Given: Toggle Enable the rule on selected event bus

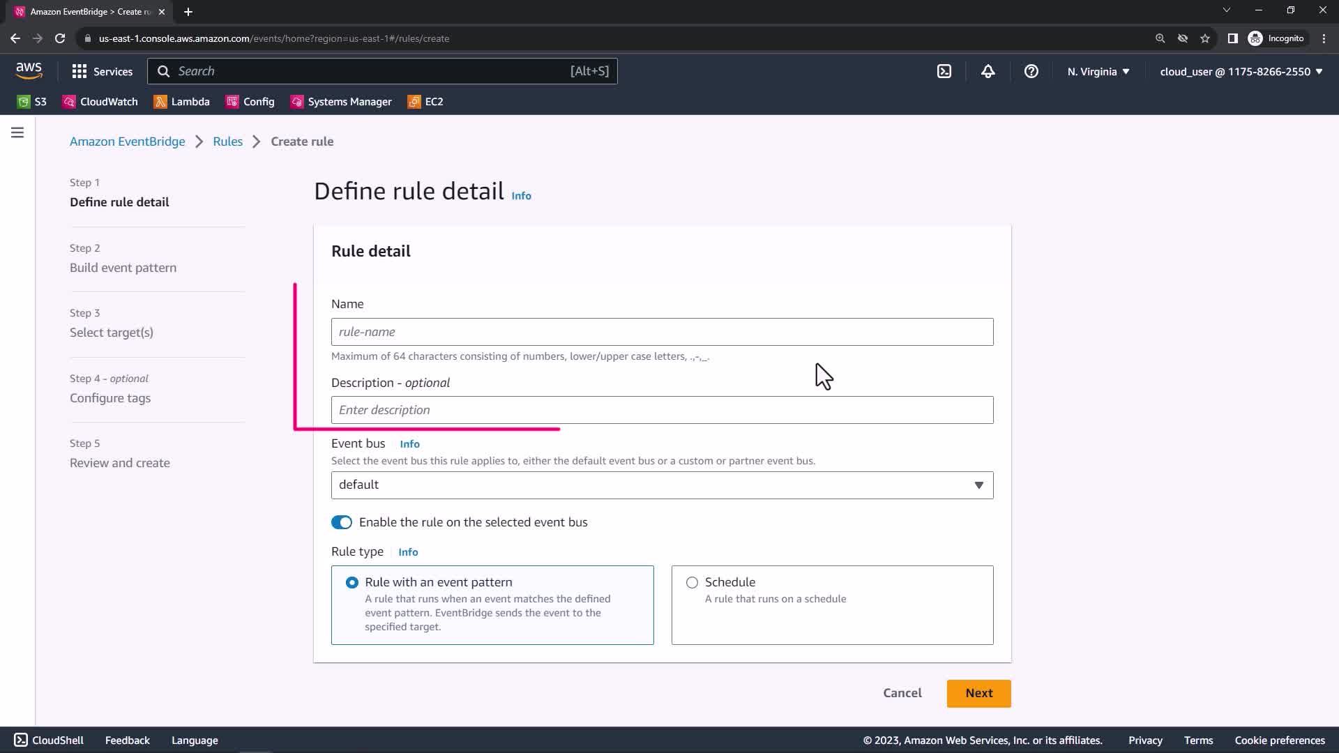Looking at the screenshot, I should click(x=342, y=522).
